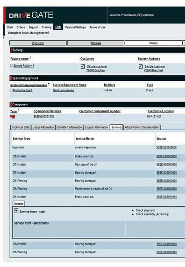Open Sample customer link under Factory Address
The width and height of the screenshot is (185, 267).
point(155,66)
